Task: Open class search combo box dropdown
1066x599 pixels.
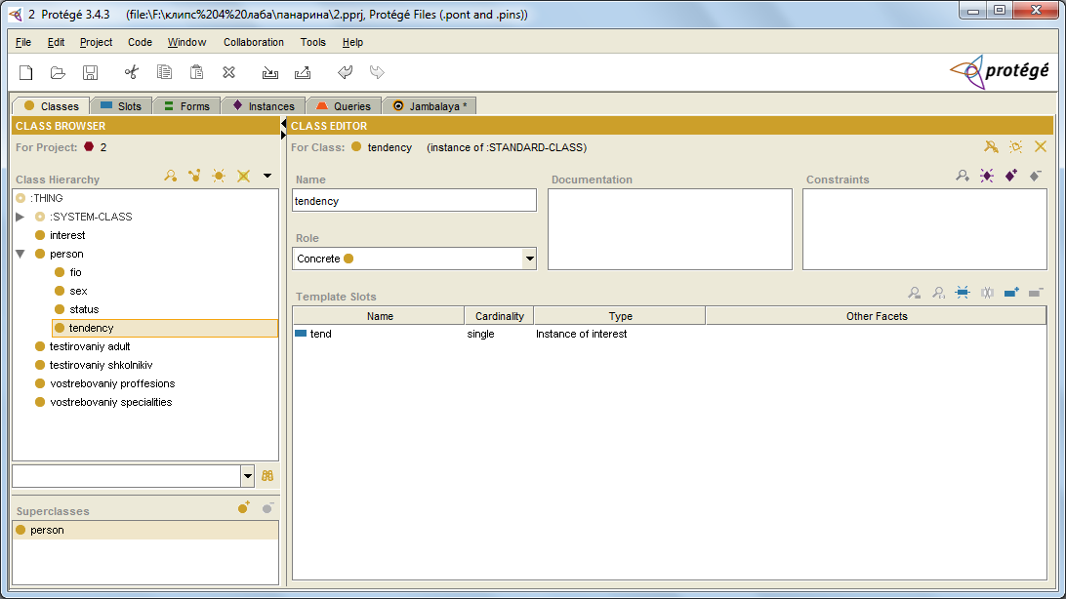Action: coord(248,476)
